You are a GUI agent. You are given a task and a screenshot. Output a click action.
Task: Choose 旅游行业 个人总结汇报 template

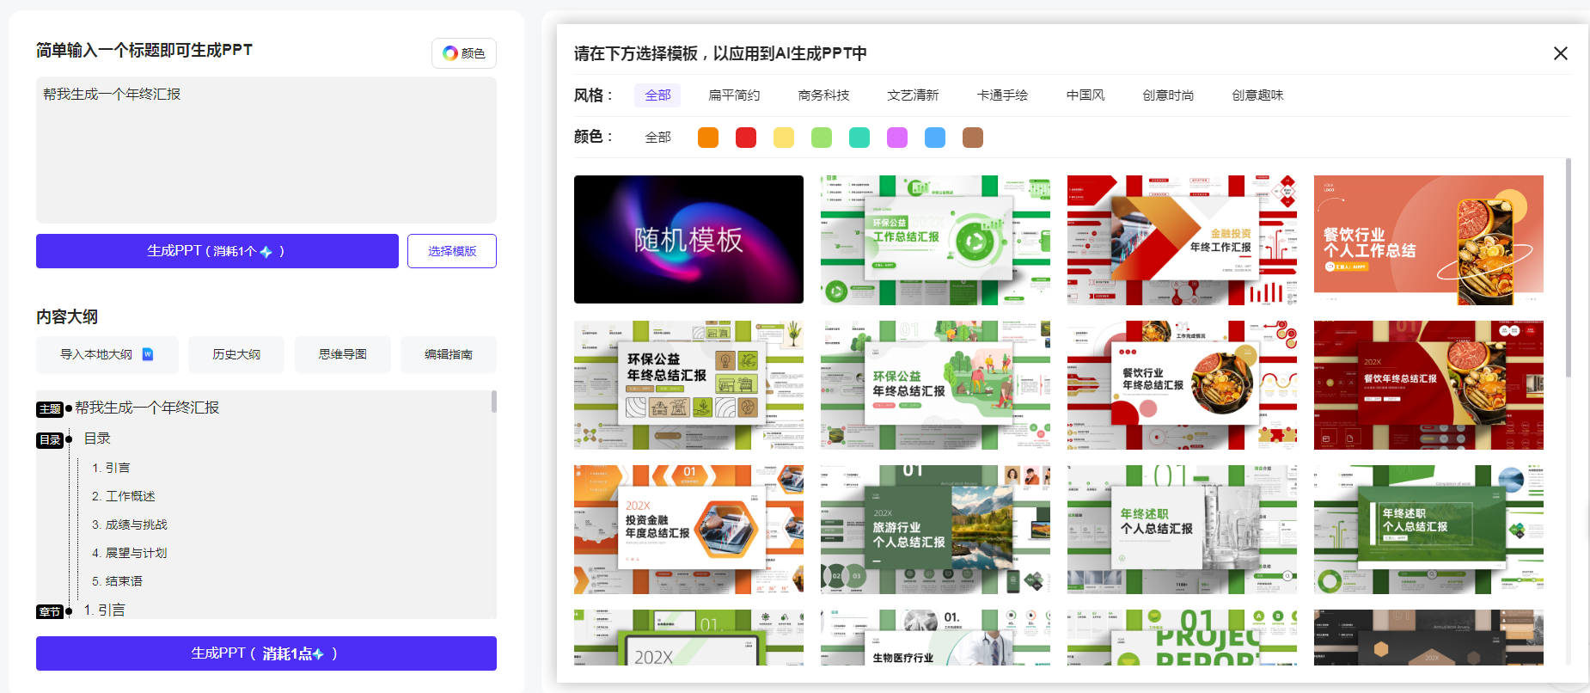(935, 530)
